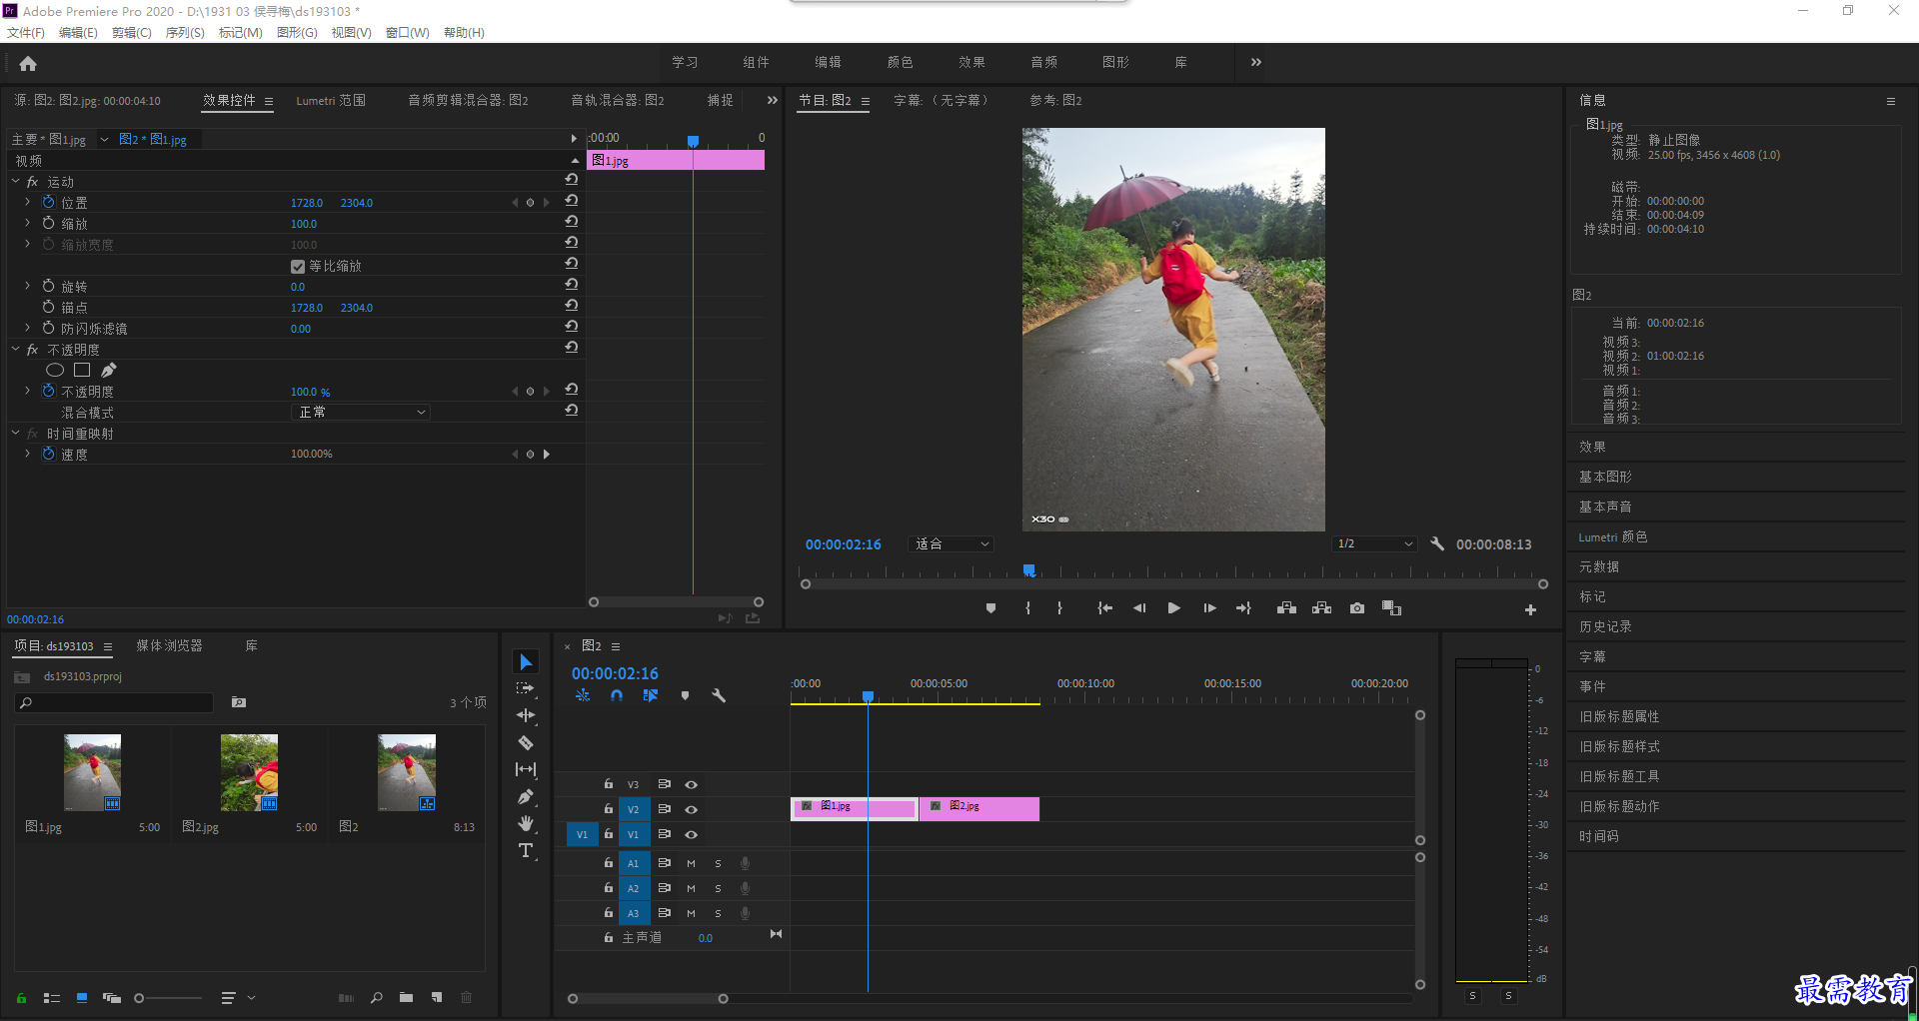Open the File menu
Image resolution: width=1919 pixels, height=1021 pixels.
[26, 33]
